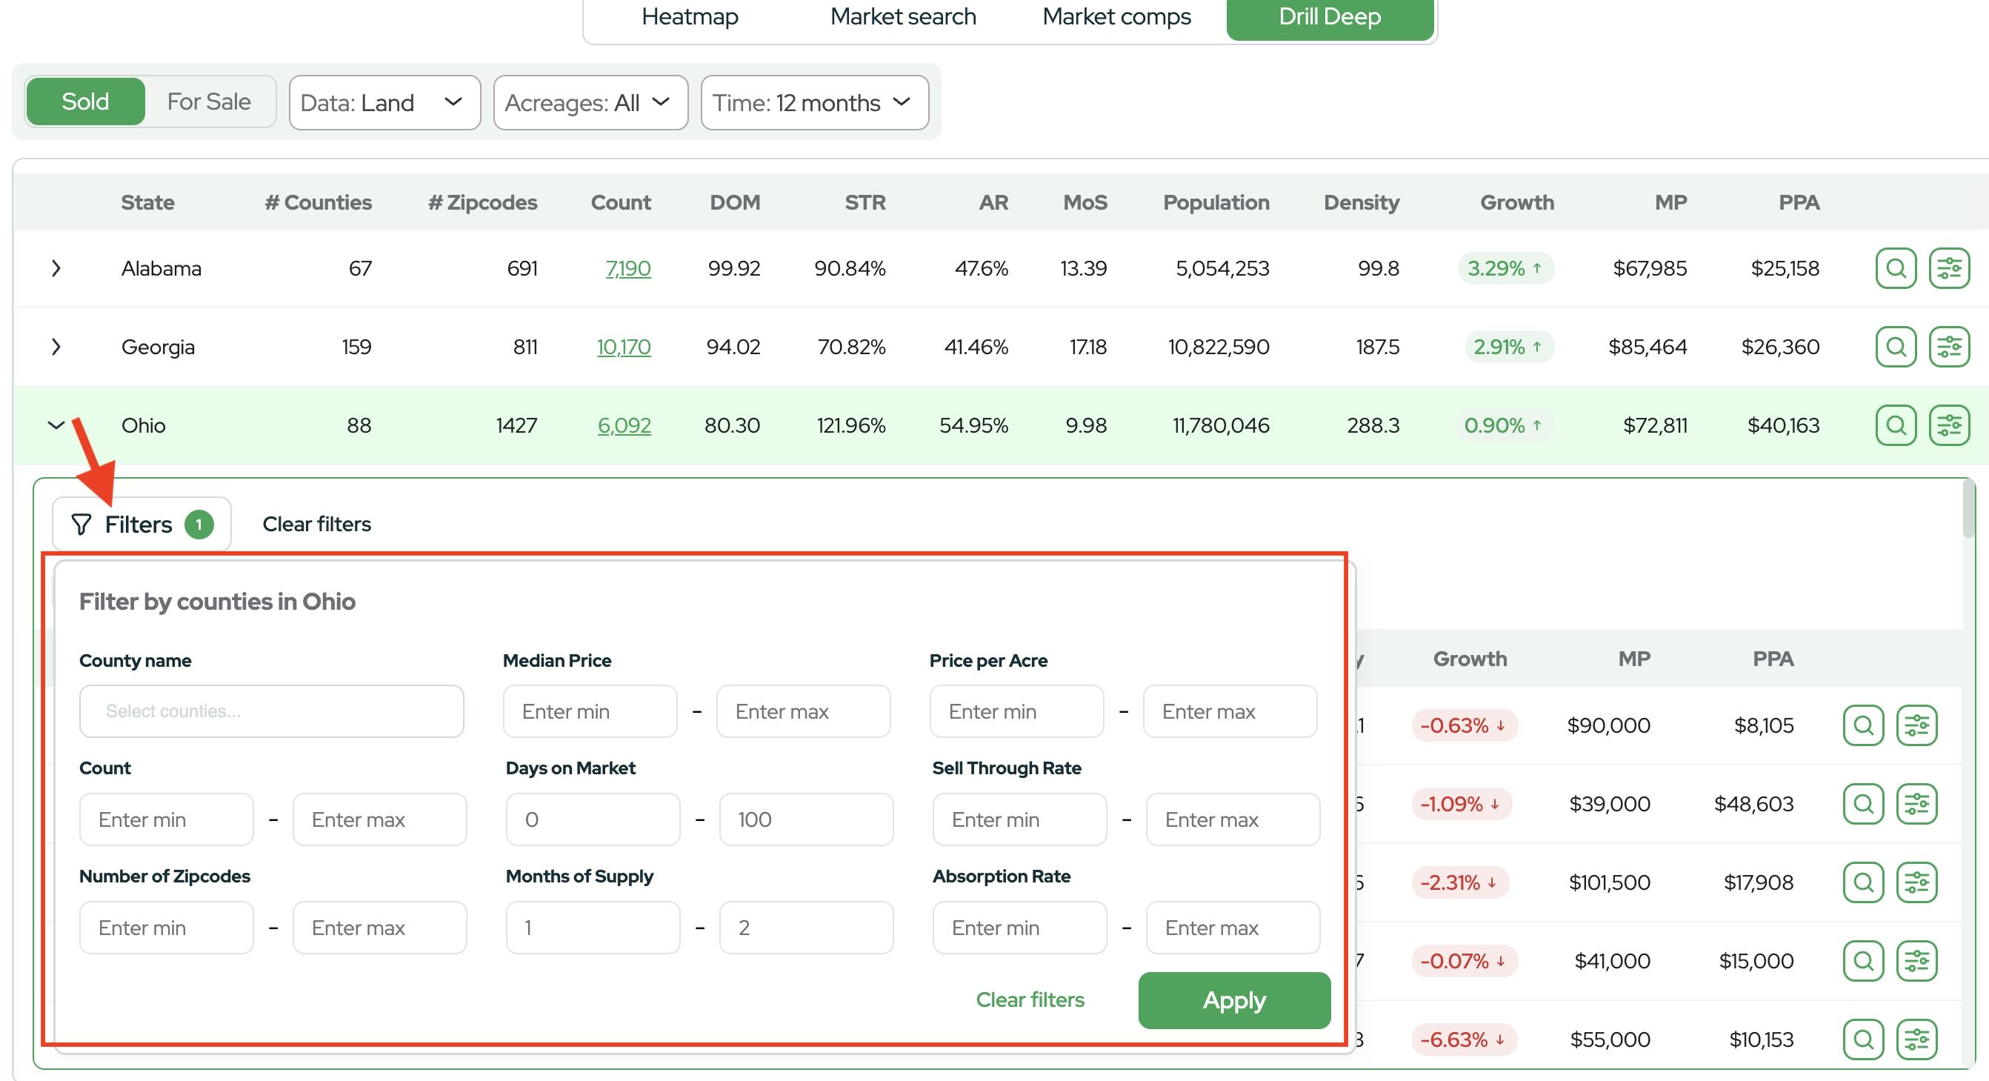The height and width of the screenshot is (1081, 1989).
Task: Open the Data: Land dropdown
Action: tap(384, 103)
